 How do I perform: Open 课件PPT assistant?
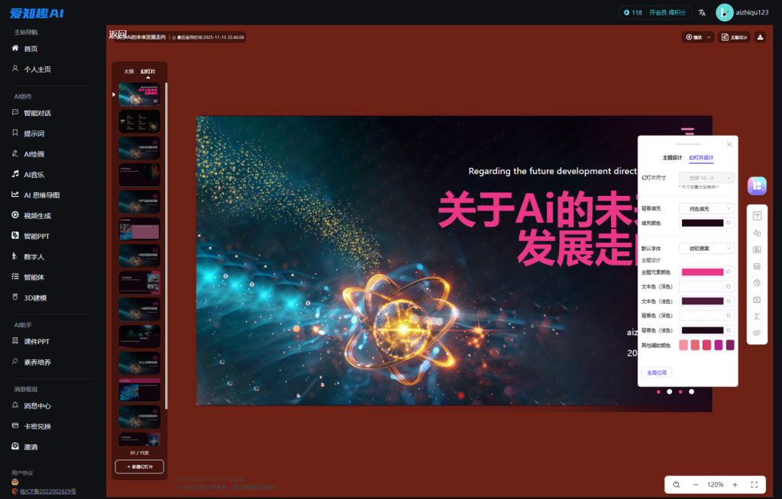(37, 342)
